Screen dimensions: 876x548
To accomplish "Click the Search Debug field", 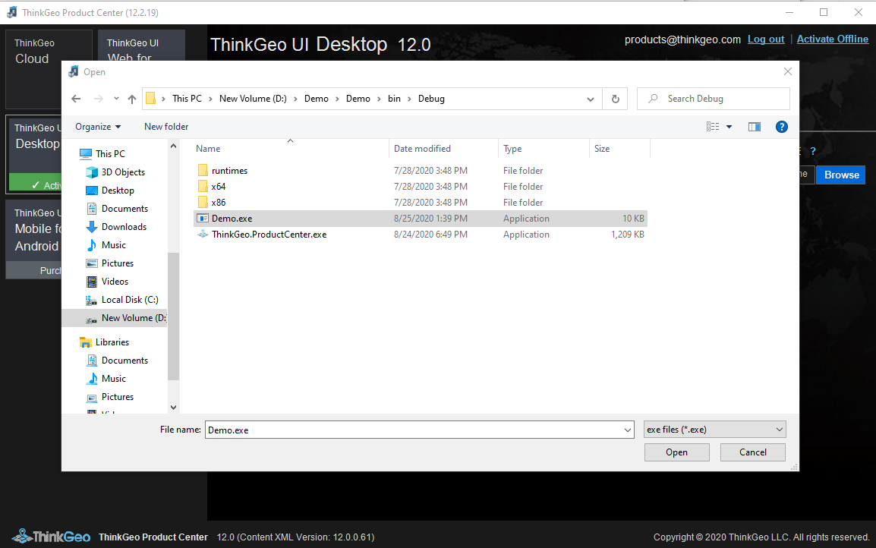I will tap(714, 99).
